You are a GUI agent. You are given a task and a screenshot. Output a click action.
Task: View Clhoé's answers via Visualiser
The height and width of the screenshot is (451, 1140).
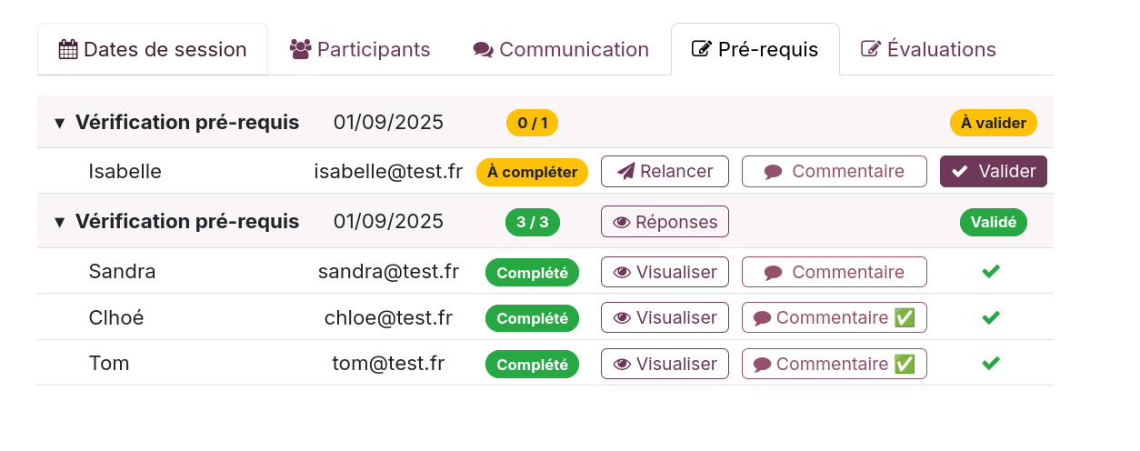pos(665,318)
